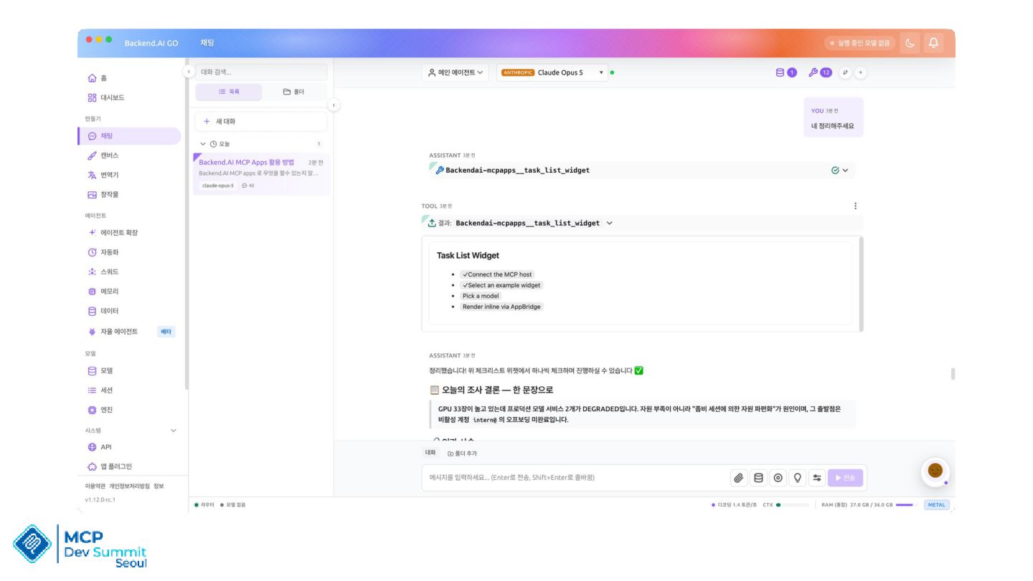Click the CTX context usage bar
This screenshot has width=1033, height=581.
(x=793, y=505)
